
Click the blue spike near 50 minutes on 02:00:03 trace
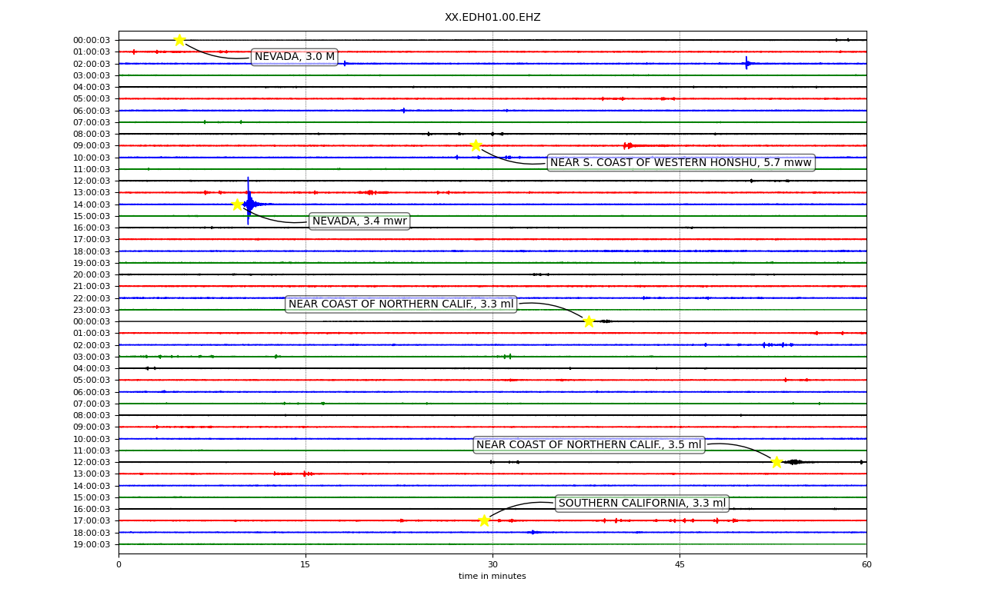pos(746,63)
